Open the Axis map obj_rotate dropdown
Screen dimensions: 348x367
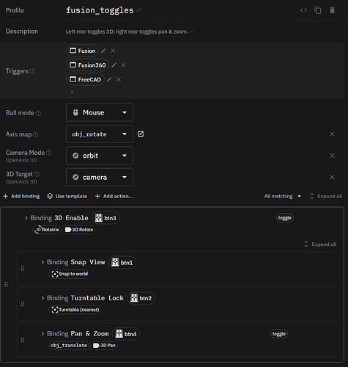coord(100,134)
